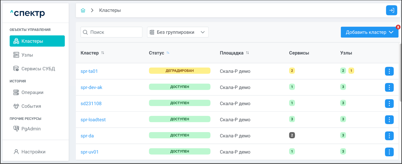The height and width of the screenshot is (164, 402).
Task: Click the yellow node badge for spr-ta01
Action: coord(351,71)
